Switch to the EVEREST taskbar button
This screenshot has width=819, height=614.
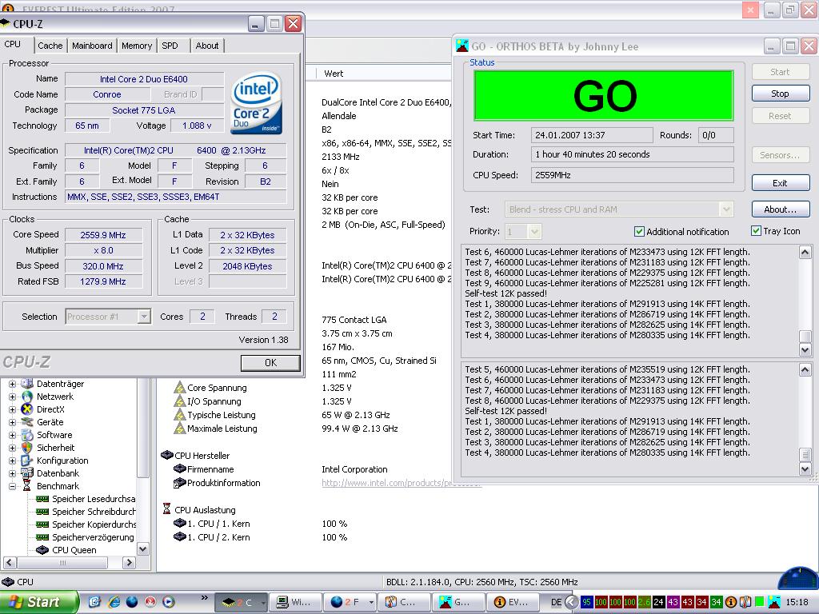click(513, 602)
